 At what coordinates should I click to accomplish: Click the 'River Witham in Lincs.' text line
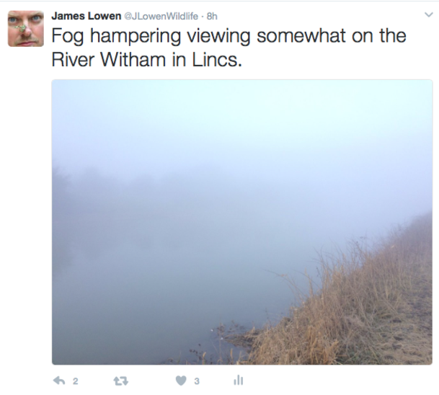point(146,60)
